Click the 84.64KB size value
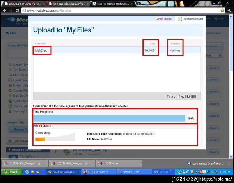Screen dimensions: 234x183 [x=150, y=50]
